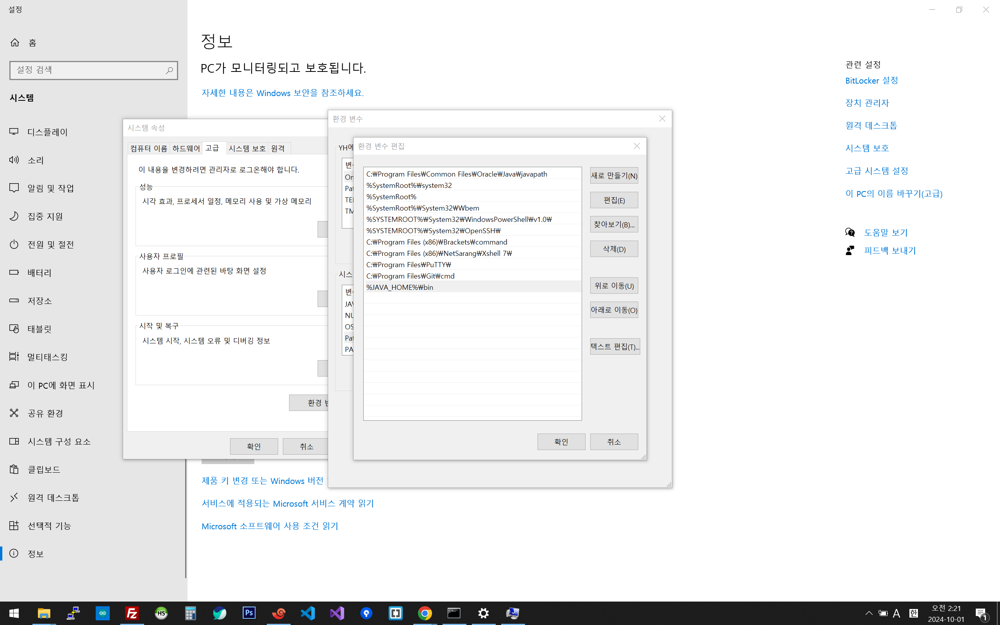1000x625 pixels.
Task: Open Visual Studio Code taskbar icon
Action: pos(307,613)
